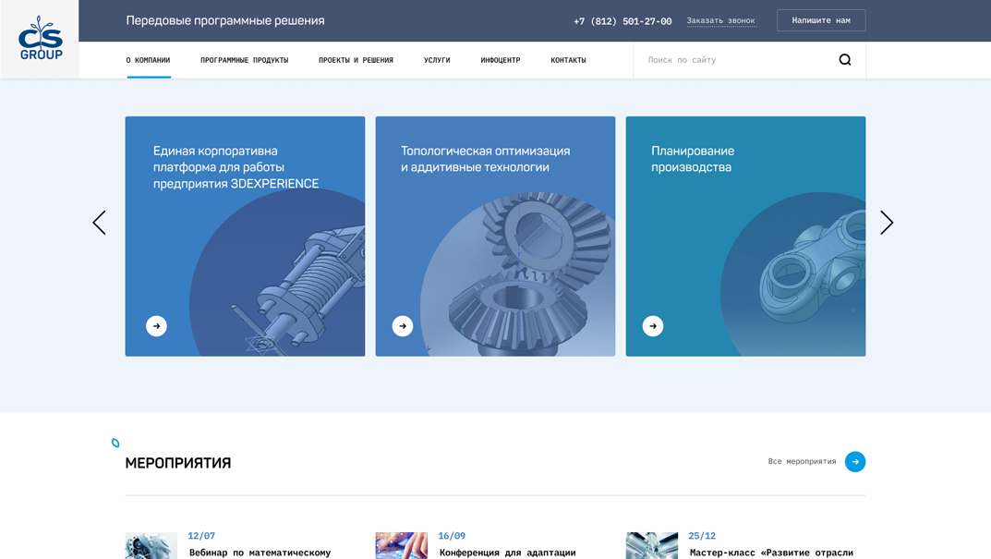Image resolution: width=991 pixels, height=559 pixels.
Task: Open the Услуги navigation menu
Action: coord(438,59)
